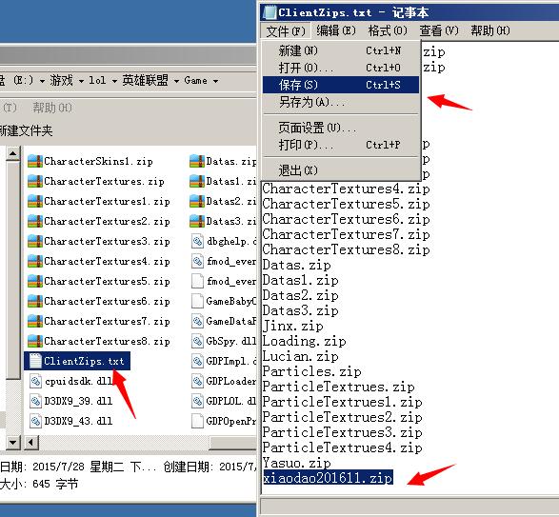Click the highlighted xiaodao201611.zip line in Notepad

coord(328,477)
